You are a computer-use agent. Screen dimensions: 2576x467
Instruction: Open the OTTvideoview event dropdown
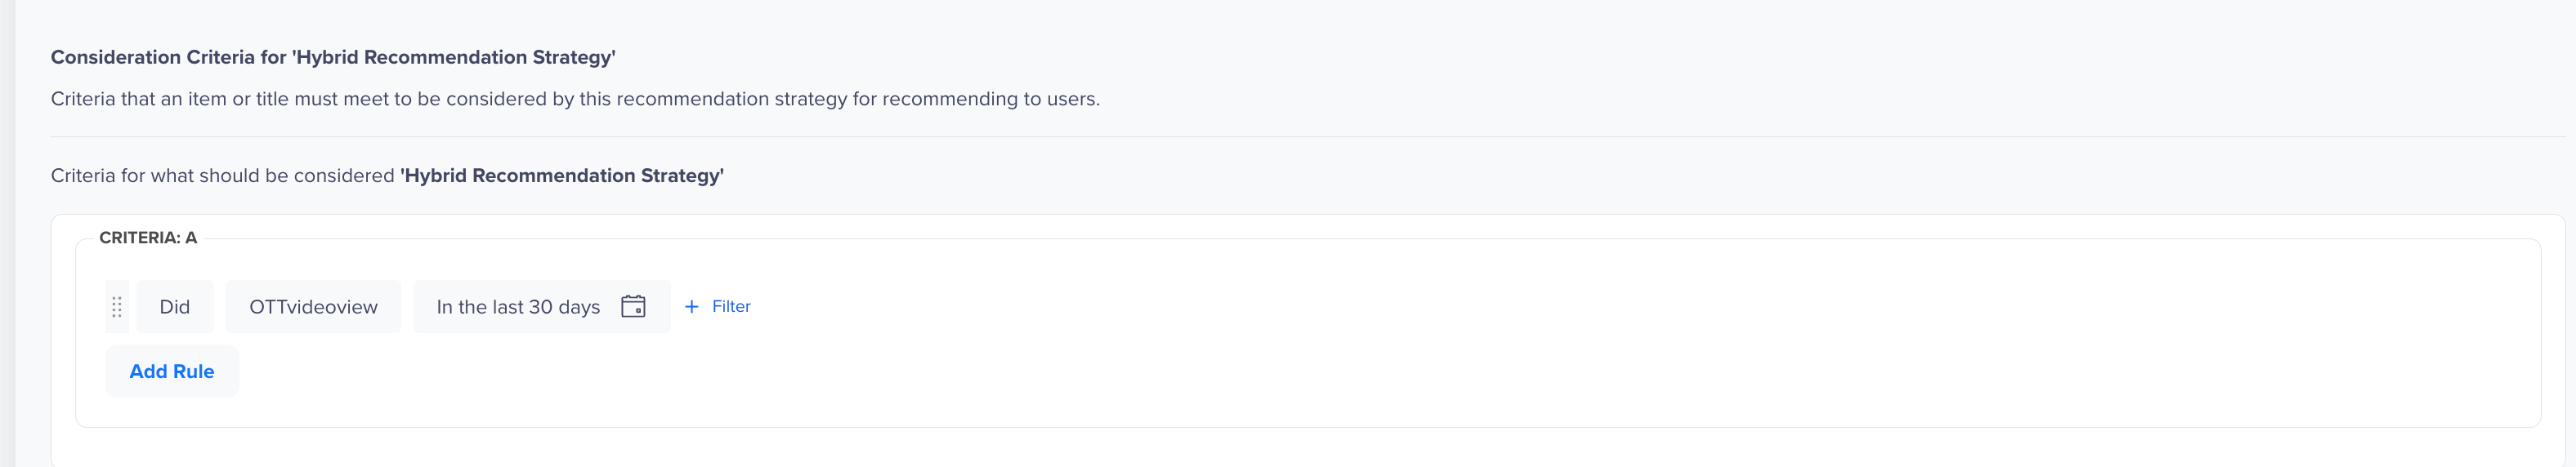[313, 306]
